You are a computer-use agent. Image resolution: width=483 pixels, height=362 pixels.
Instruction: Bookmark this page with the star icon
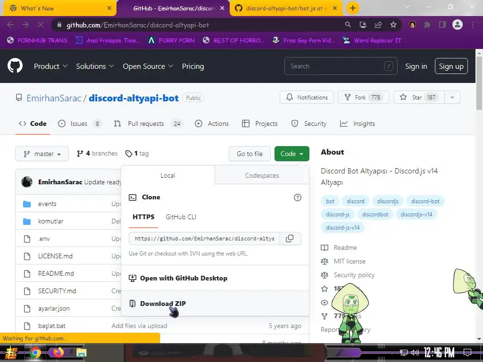pyautogui.click(x=393, y=25)
